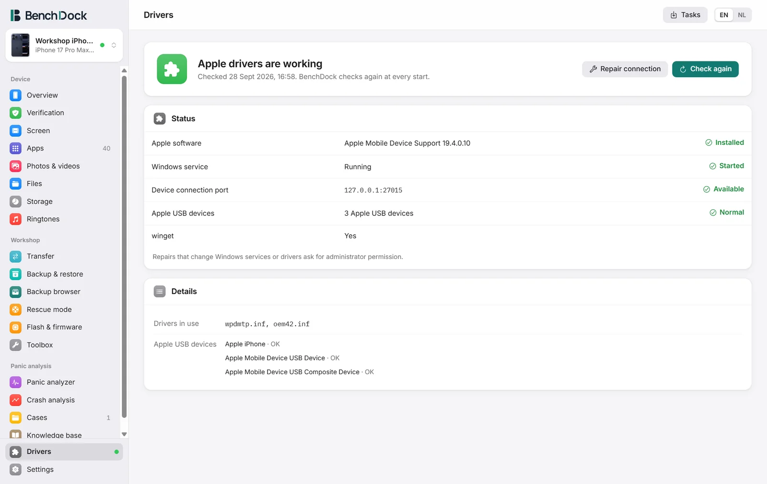Click the winget row label

(163, 236)
